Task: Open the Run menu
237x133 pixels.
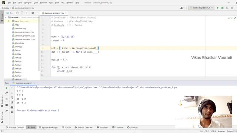Action: [x=51, y=3]
